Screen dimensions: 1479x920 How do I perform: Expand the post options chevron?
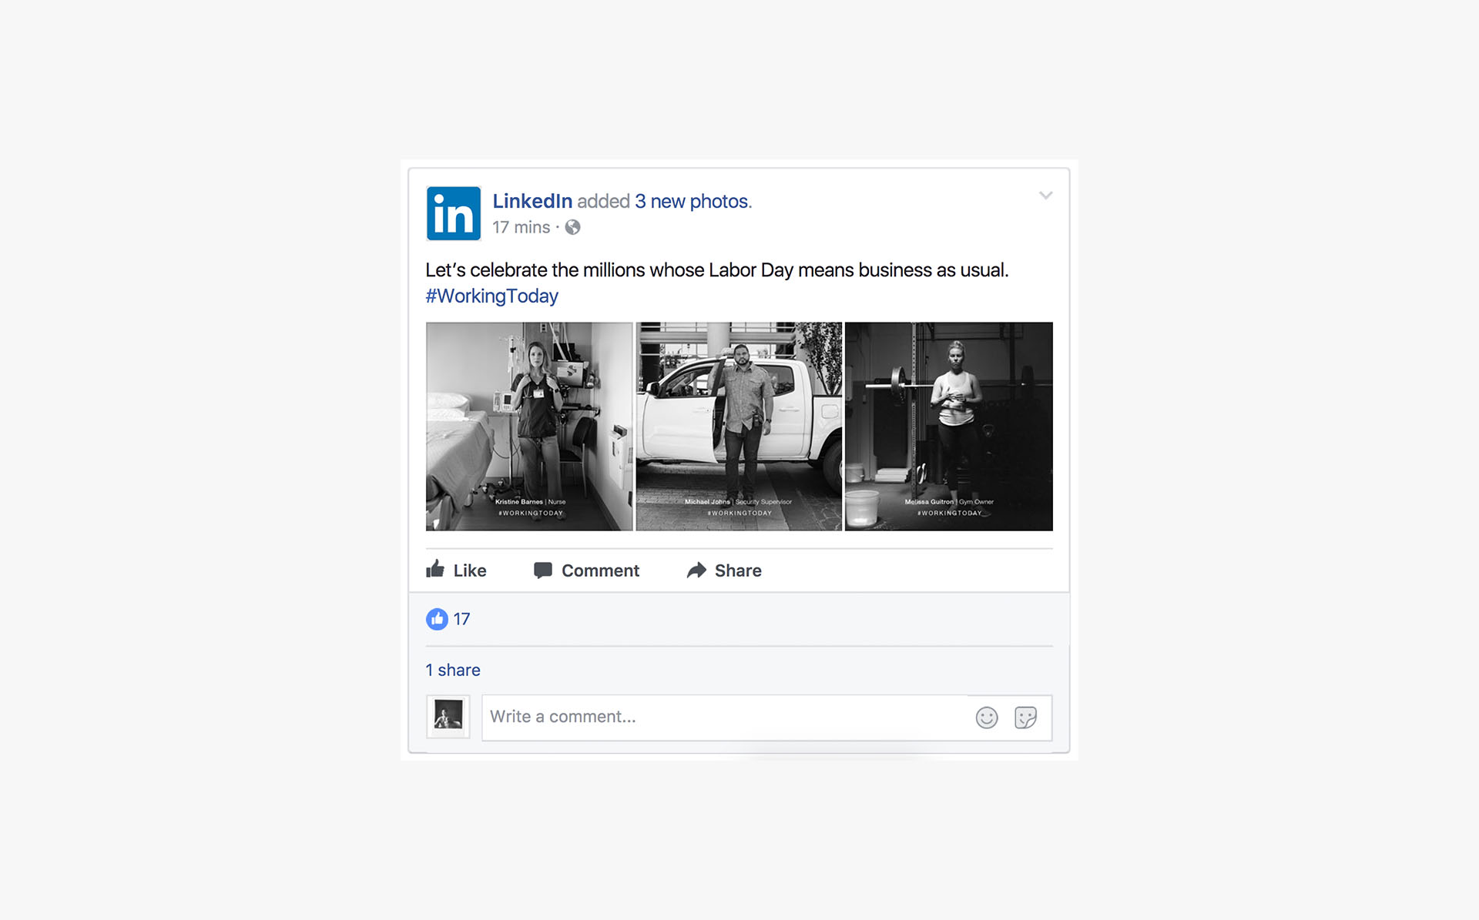click(1045, 196)
